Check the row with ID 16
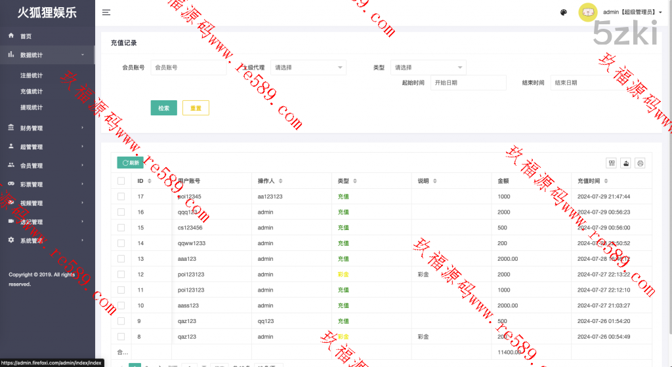 (x=121, y=212)
